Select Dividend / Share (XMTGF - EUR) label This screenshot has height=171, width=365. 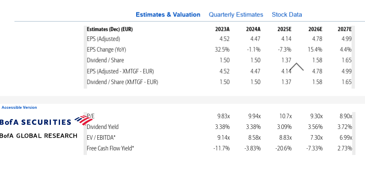(122, 82)
